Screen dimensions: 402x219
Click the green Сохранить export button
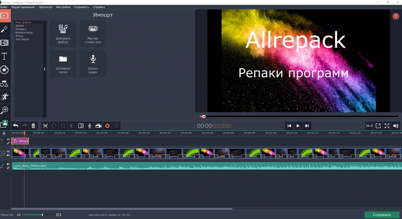coord(382,215)
